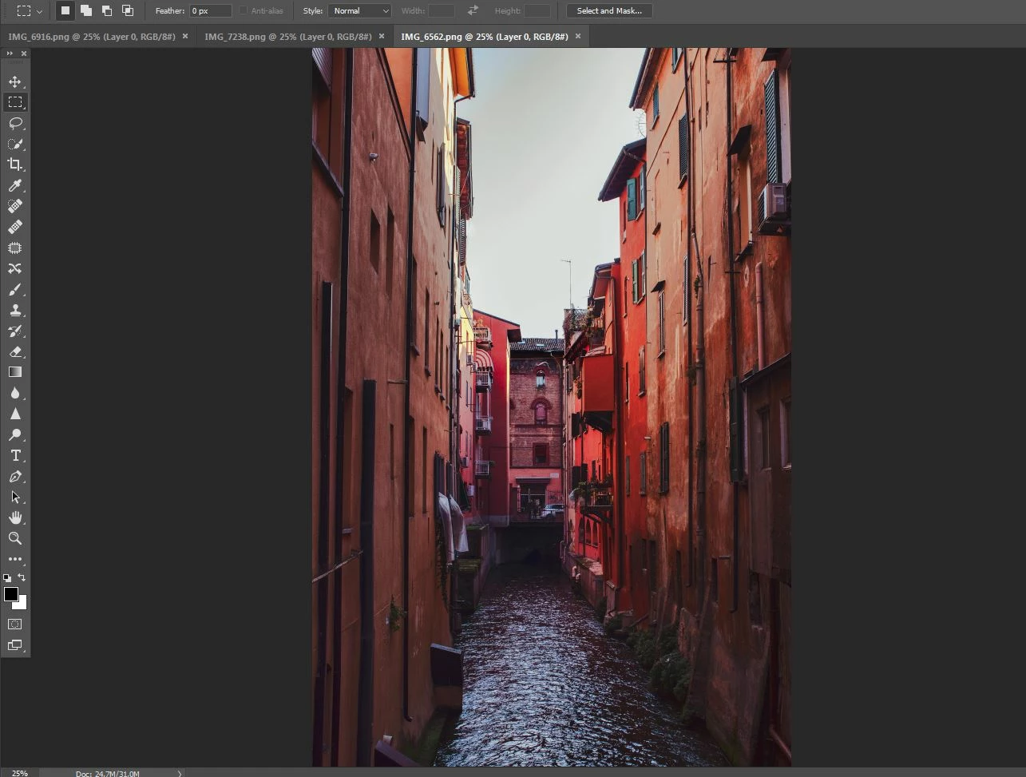Select the Move tool
Screen dimensions: 1026x777
coord(15,81)
